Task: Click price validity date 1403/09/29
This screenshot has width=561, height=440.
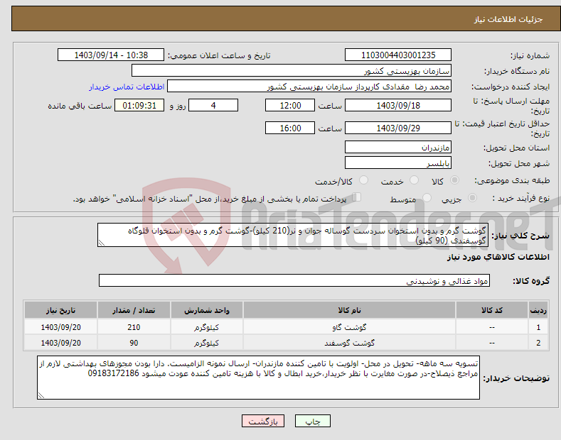Action: (x=398, y=128)
